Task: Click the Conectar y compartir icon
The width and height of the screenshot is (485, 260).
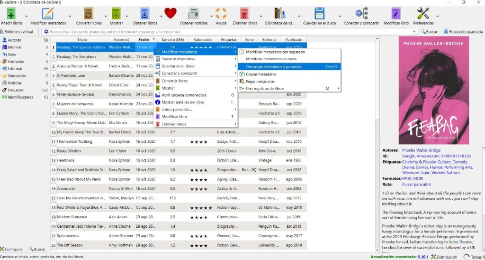Action: click(361, 14)
